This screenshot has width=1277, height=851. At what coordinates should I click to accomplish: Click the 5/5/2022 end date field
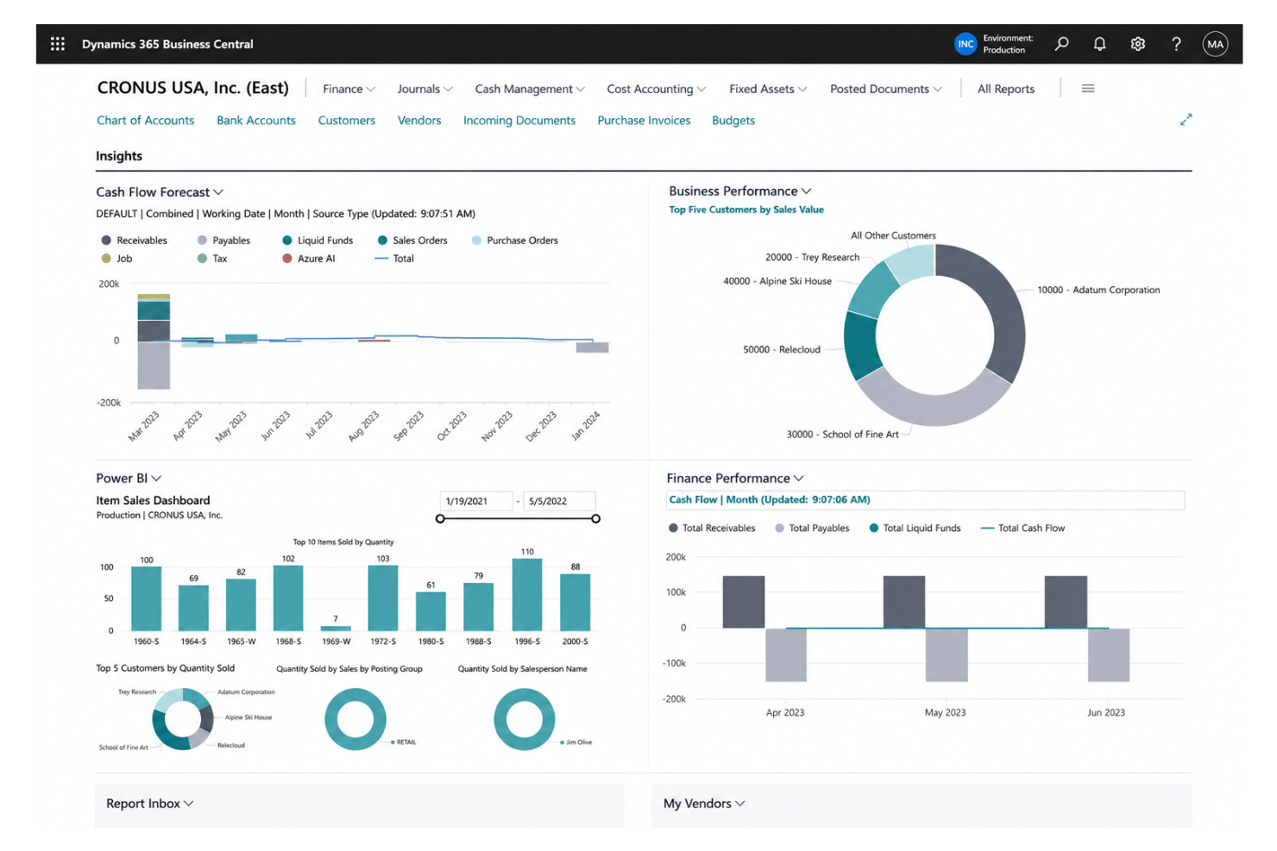point(559,501)
